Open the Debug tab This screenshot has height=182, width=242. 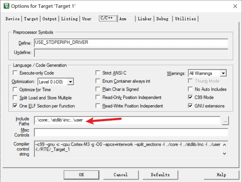click(162, 19)
